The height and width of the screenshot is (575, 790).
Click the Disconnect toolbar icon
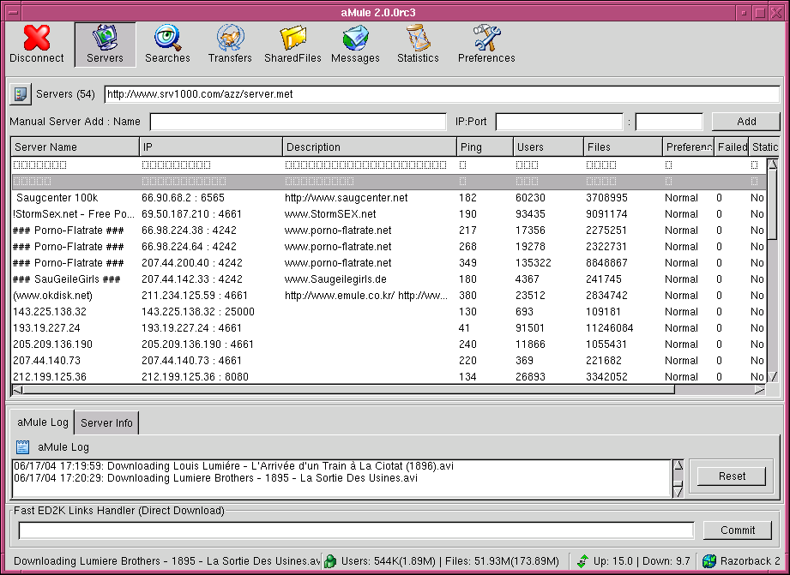(x=36, y=45)
